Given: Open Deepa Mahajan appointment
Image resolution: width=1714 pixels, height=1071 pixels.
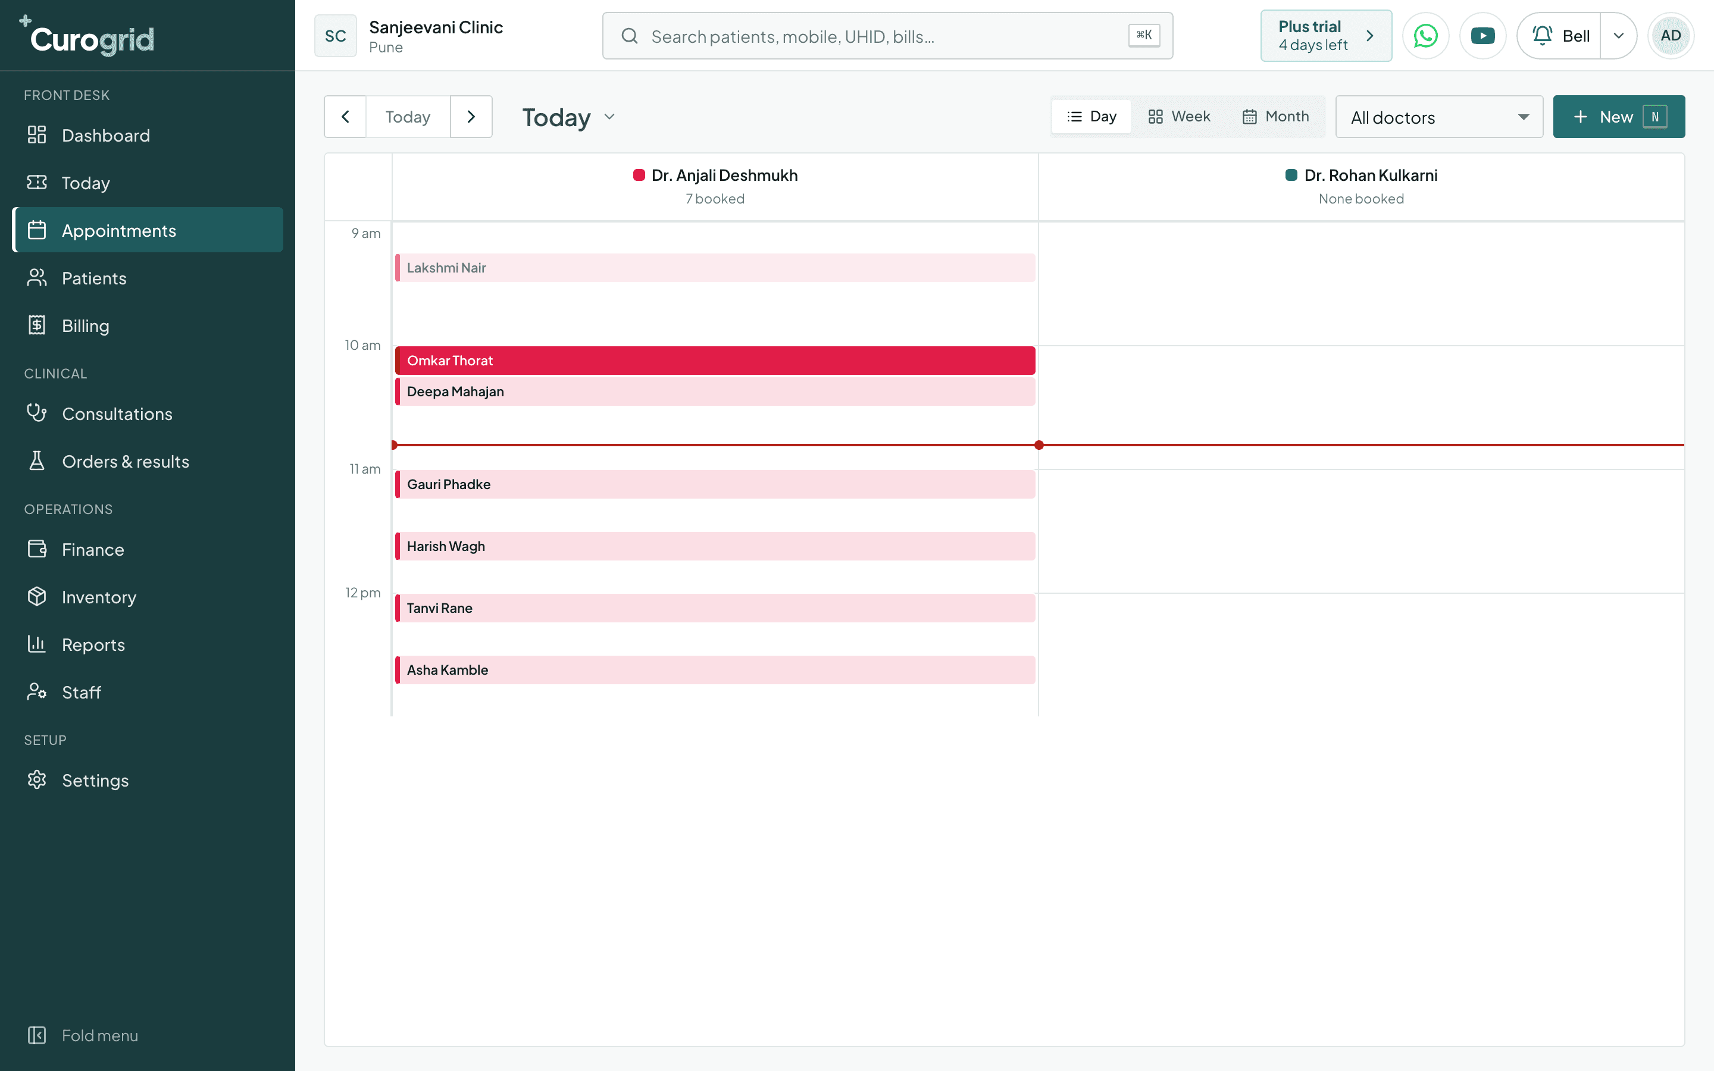Looking at the screenshot, I should click(x=715, y=392).
